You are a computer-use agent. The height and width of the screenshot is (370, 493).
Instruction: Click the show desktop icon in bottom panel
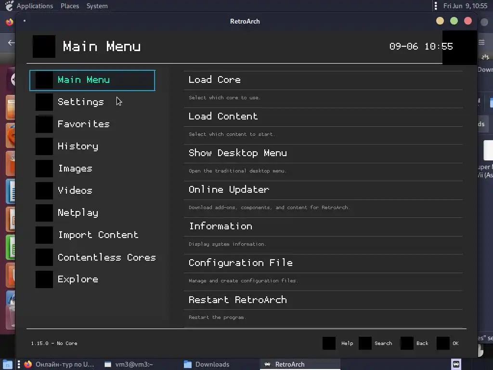pyautogui.click(x=7, y=364)
